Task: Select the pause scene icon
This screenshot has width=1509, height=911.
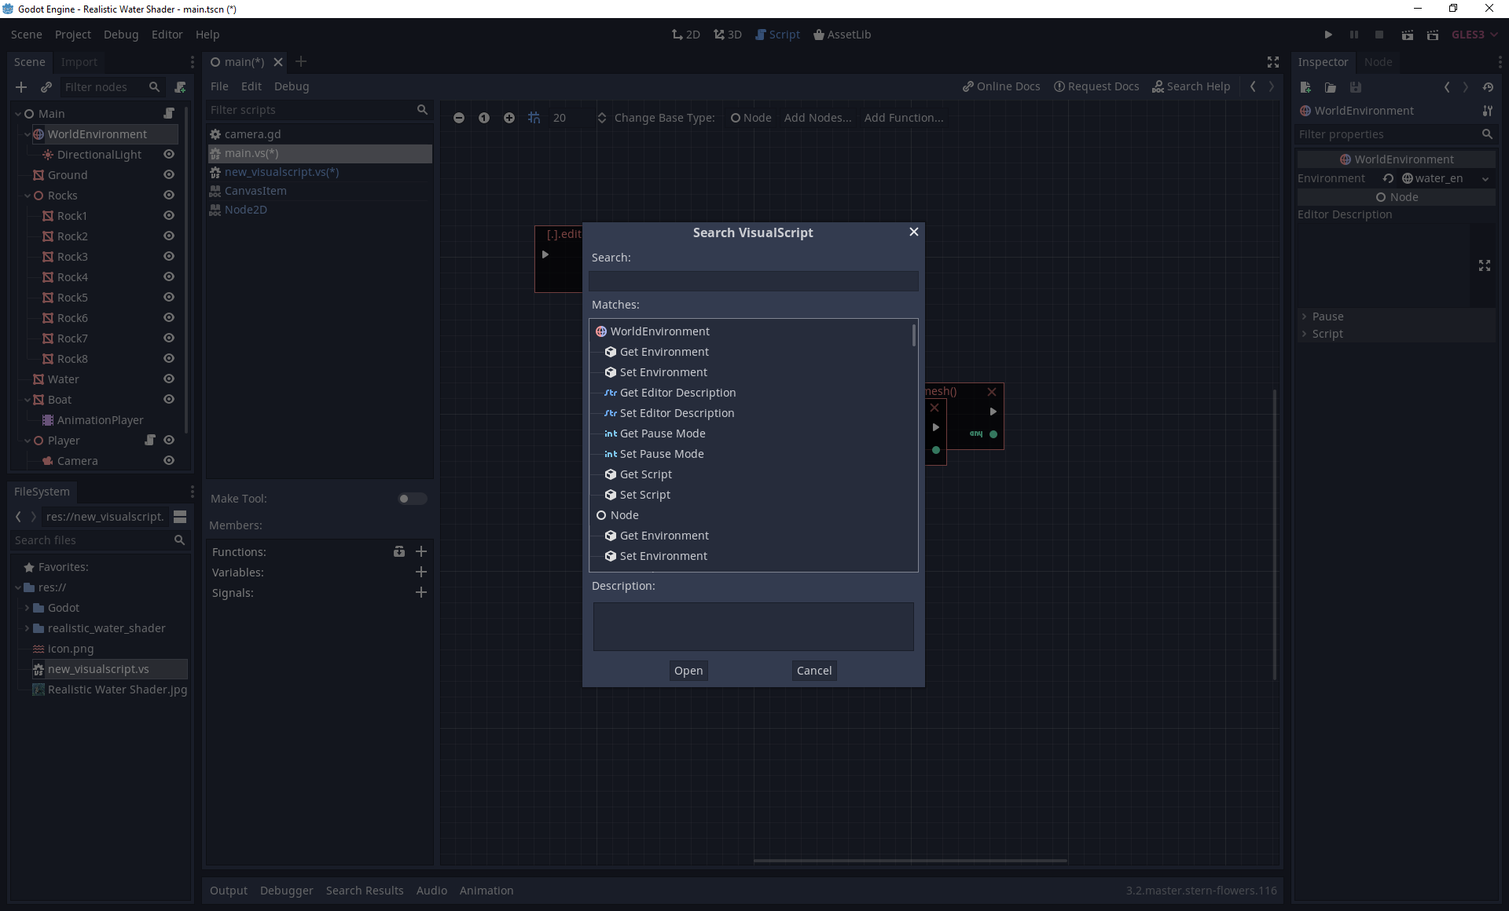Action: click(1354, 35)
